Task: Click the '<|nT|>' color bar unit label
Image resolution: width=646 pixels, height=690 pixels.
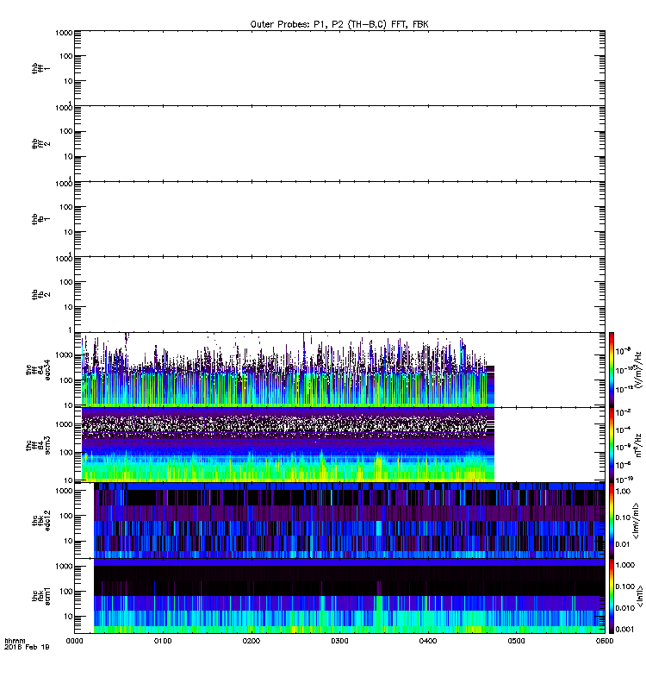Action: click(x=640, y=596)
